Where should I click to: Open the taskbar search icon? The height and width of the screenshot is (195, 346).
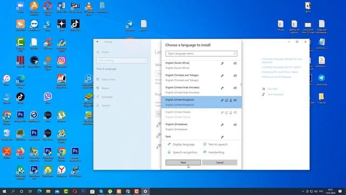point(13,191)
